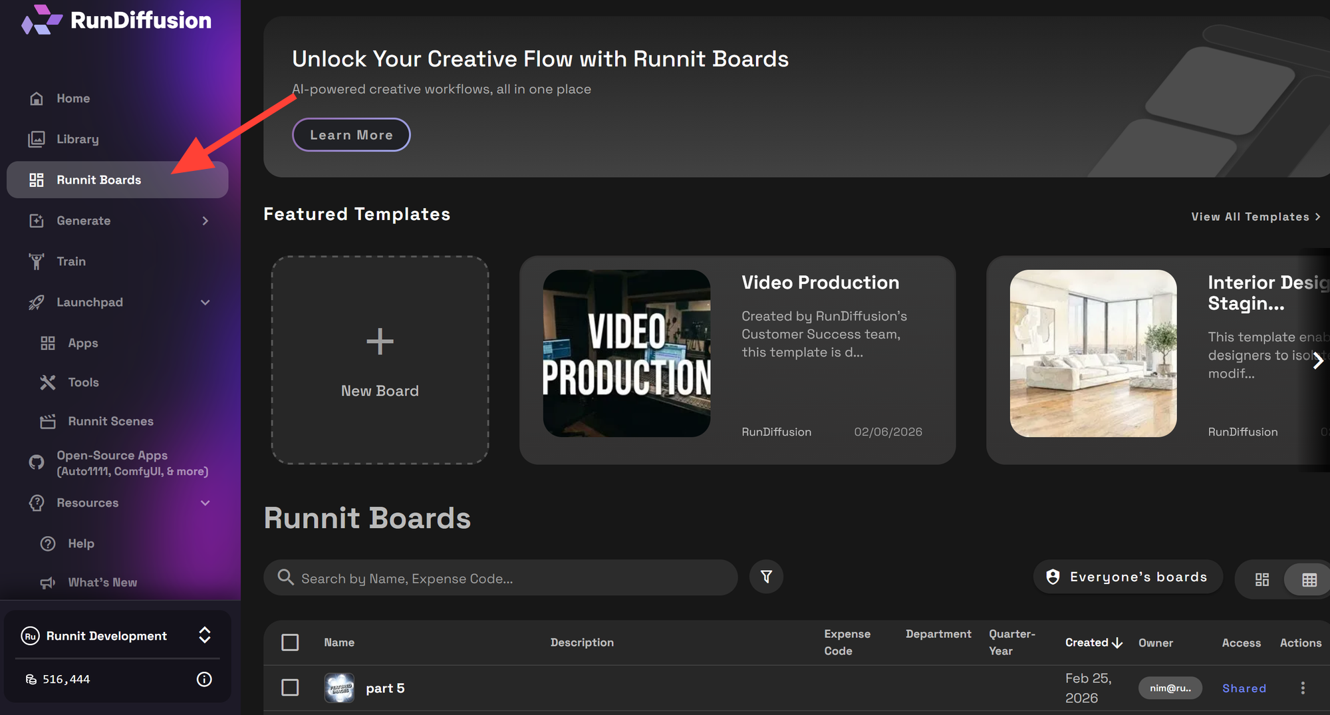The width and height of the screenshot is (1330, 715).
Task: Open the Video Production template thumbnail
Action: point(626,353)
